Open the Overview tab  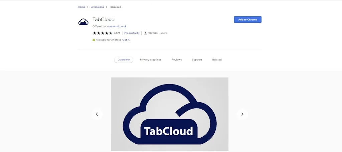tap(124, 60)
